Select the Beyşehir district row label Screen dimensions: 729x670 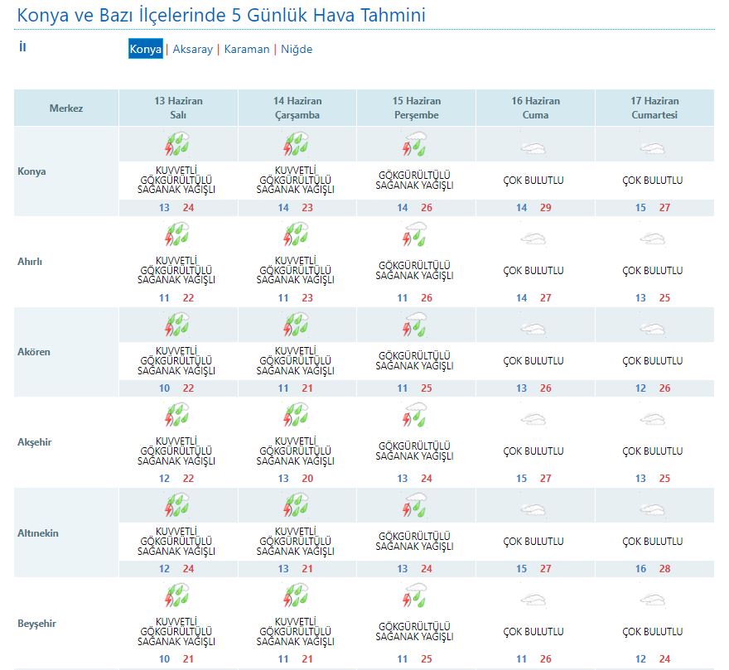[x=36, y=624]
